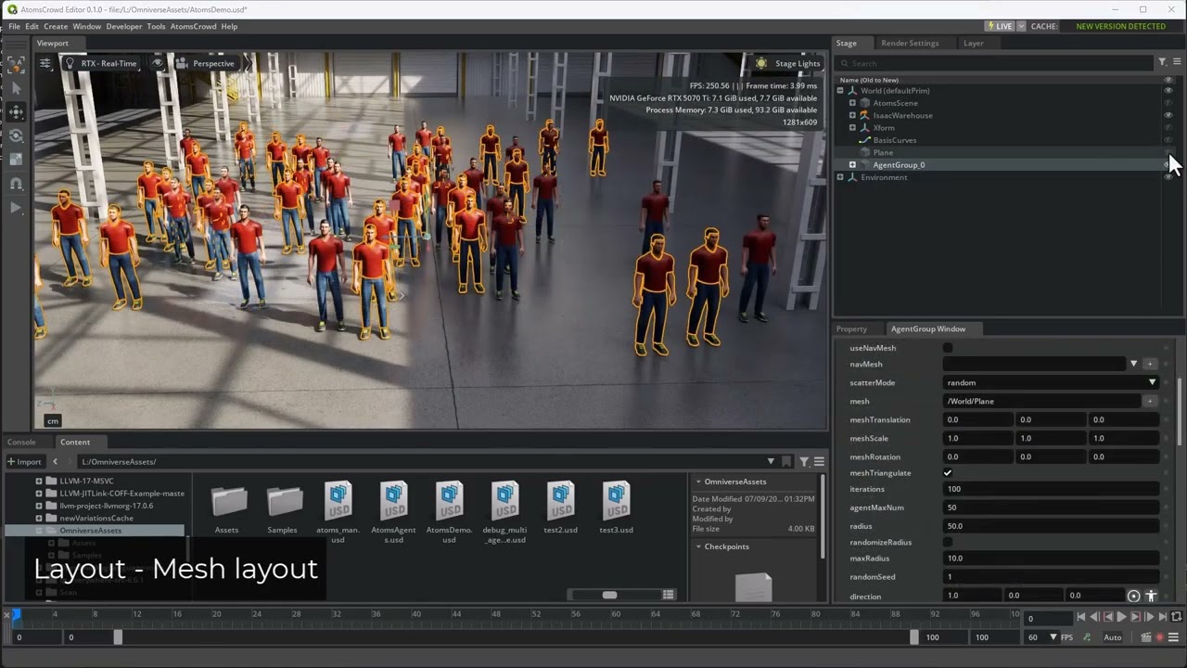Screen dimensions: 1187x668
Task: Click the Import button in Content panel
Action: pyautogui.click(x=25, y=461)
